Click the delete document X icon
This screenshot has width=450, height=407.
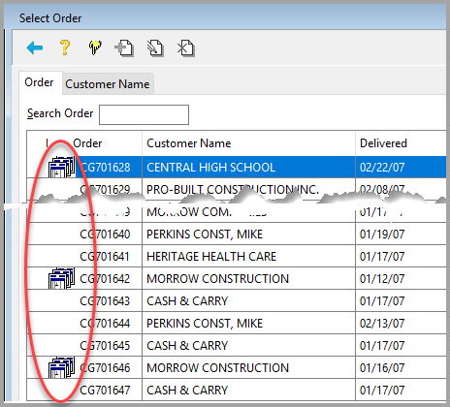pyautogui.click(x=186, y=48)
